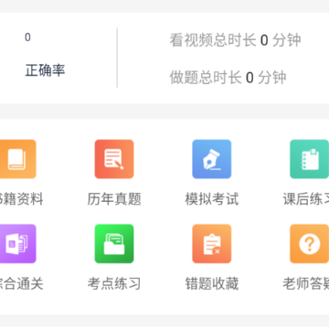Tap the 看视频总时长 0 分钟 text
This screenshot has width=329, height=329.
[235, 40]
